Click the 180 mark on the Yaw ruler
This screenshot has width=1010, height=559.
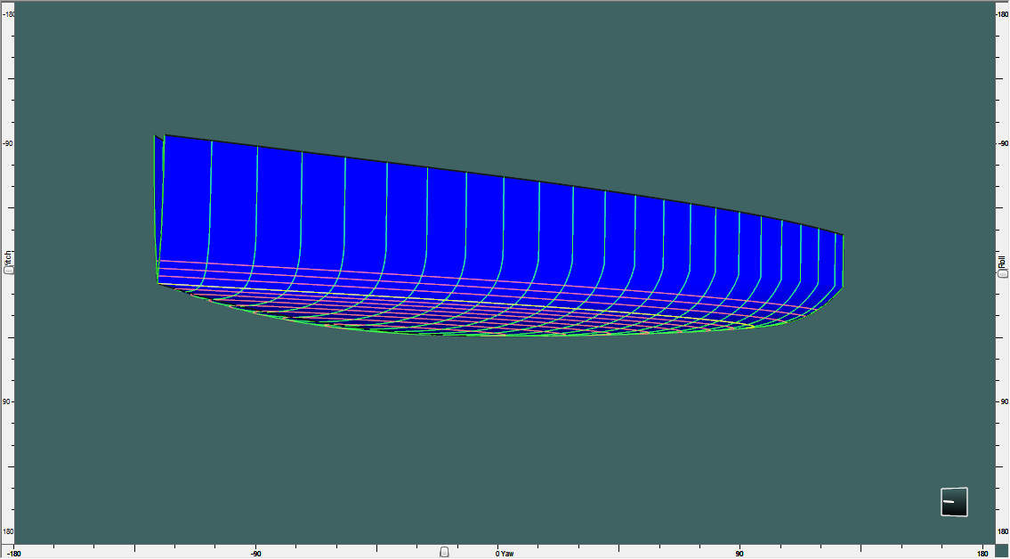tap(983, 554)
